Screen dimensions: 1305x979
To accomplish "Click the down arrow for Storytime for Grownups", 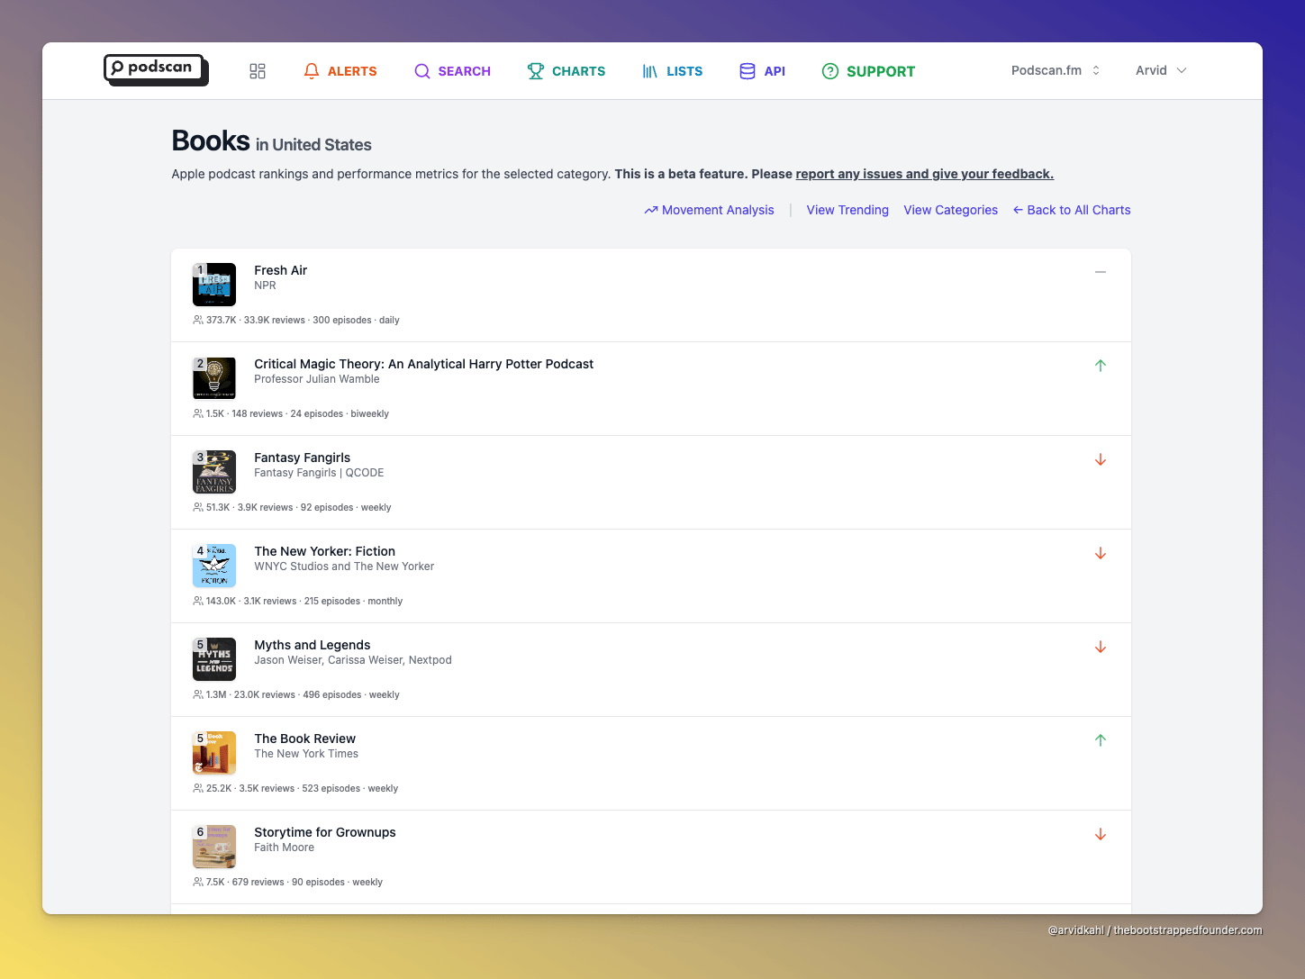I will click(1101, 834).
